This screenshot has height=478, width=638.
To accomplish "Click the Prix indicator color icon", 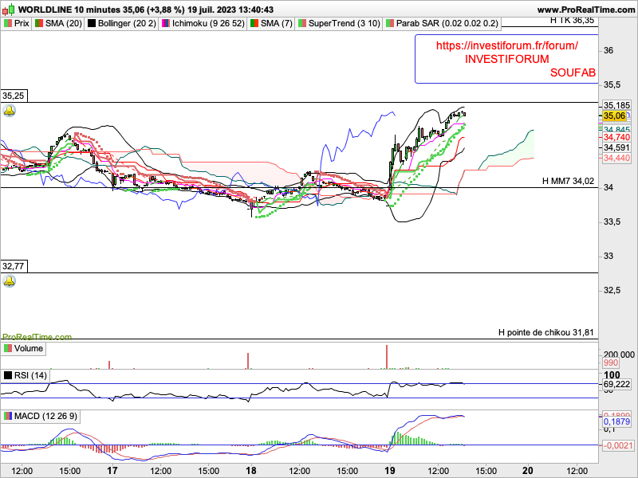I will tap(8, 24).
